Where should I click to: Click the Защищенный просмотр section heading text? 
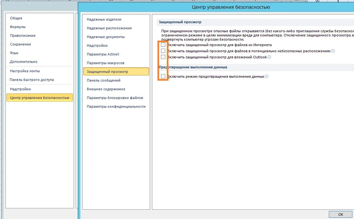click(180, 22)
